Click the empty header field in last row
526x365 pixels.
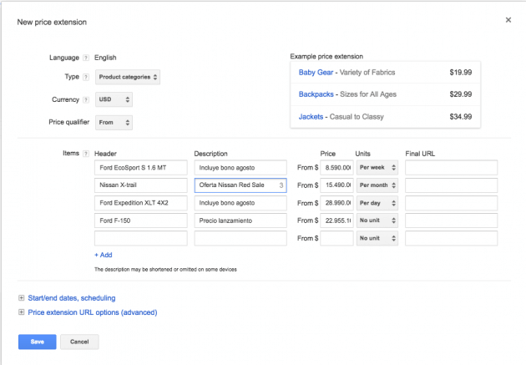(x=141, y=238)
